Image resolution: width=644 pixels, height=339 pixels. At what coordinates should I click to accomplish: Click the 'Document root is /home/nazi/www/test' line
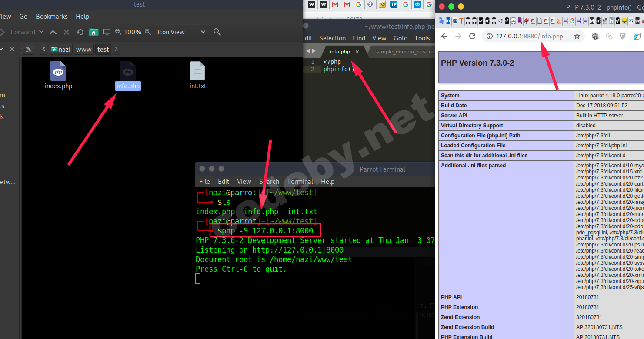click(x=274, y=259)
